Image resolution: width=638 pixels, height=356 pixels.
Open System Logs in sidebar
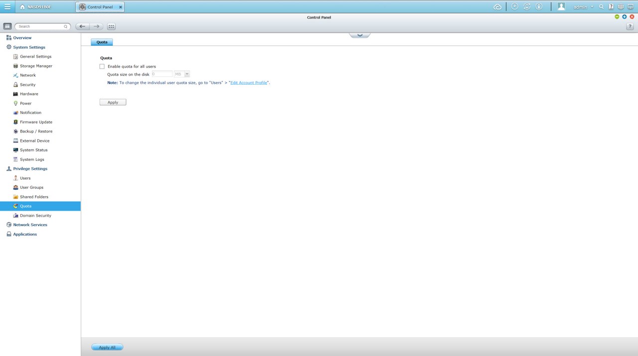[x=32, y=159]
